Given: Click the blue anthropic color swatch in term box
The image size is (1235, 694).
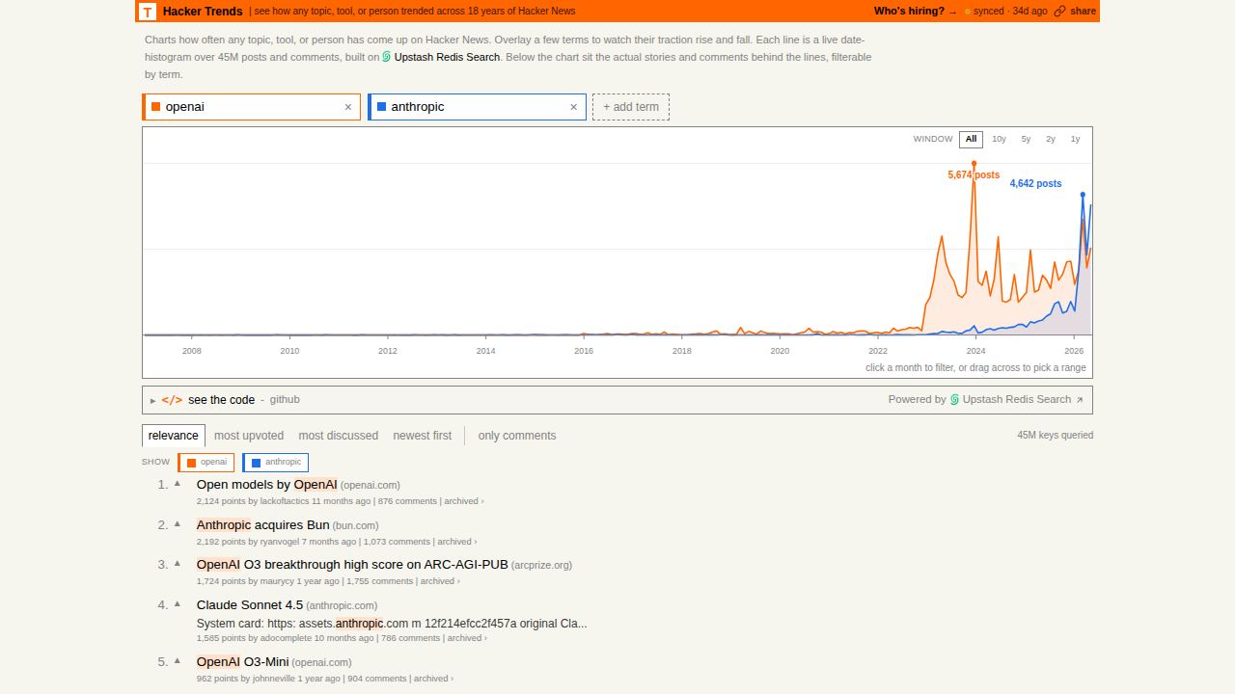Looking at the screenshot, I should click(382, 107).
